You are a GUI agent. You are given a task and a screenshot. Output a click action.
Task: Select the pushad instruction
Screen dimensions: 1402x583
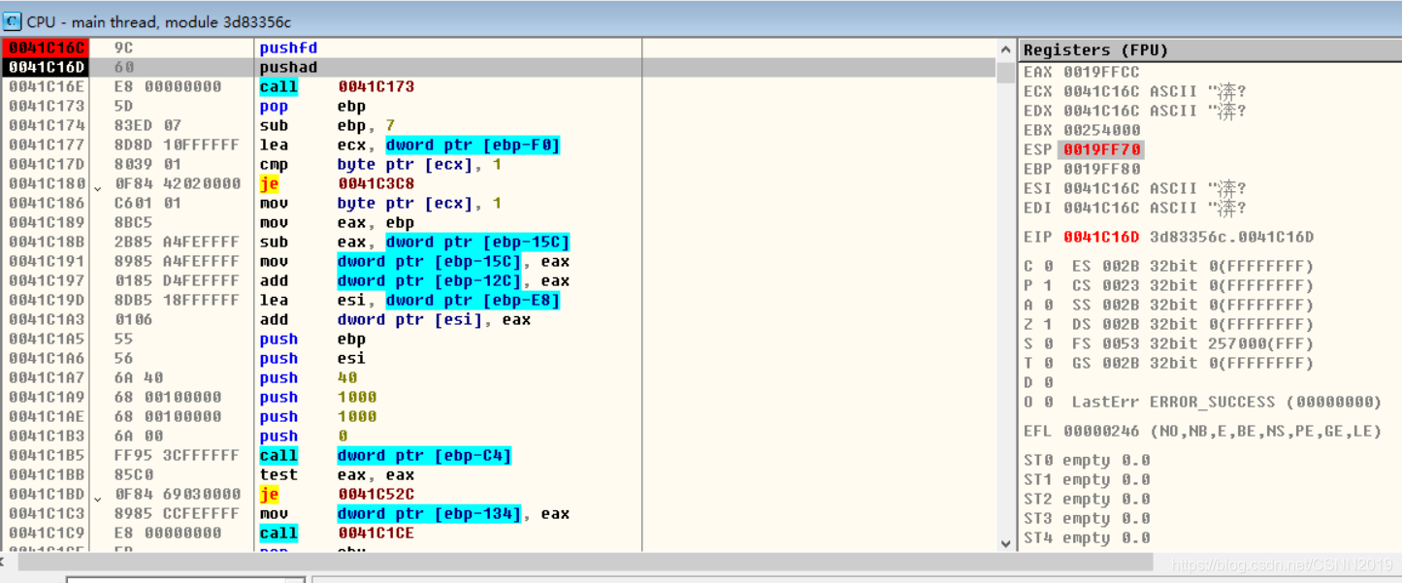(x=288, y=67)
